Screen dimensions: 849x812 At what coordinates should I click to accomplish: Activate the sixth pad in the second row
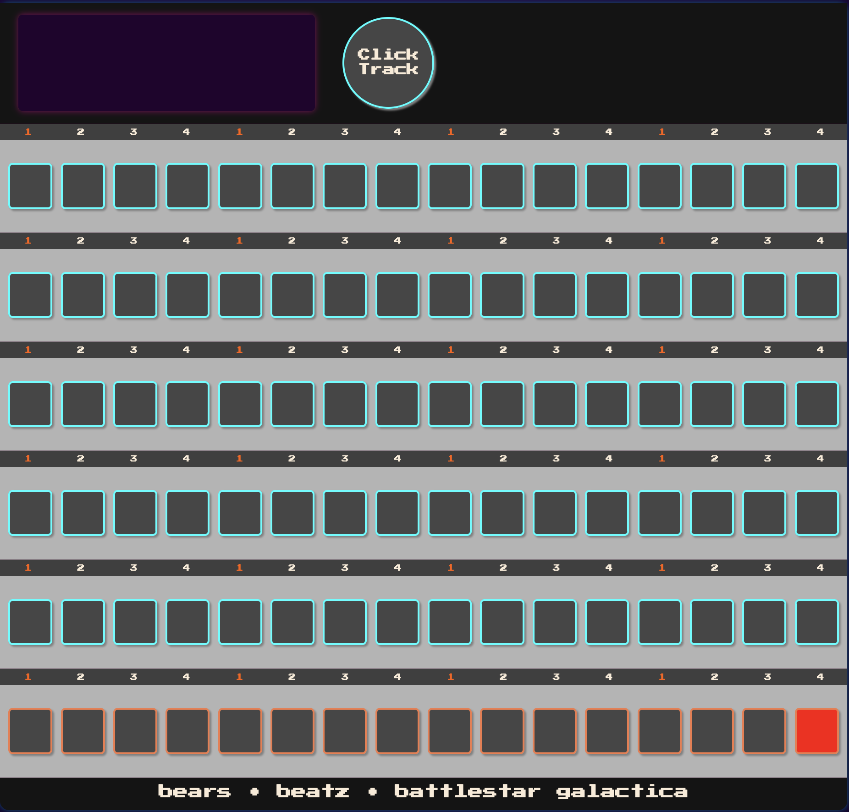click(293, 295)
